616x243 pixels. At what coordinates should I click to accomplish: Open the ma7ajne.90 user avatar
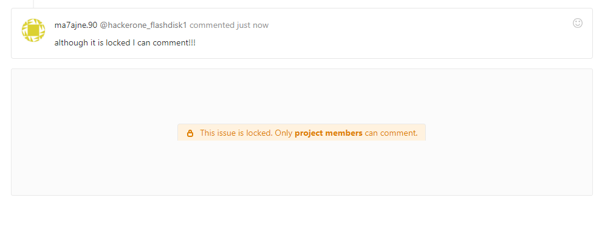coord(33,30)
